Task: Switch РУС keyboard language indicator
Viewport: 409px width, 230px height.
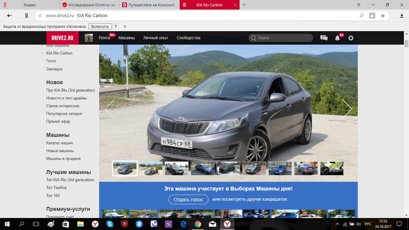Action: tap(368, 224)
